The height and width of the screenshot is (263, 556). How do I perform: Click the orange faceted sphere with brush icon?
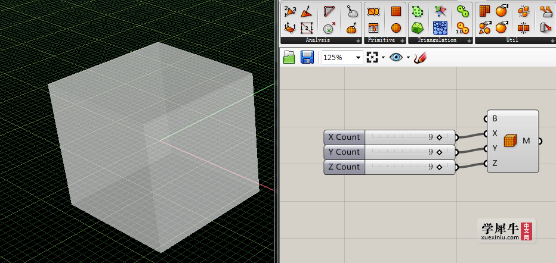[x=501, y=27]
